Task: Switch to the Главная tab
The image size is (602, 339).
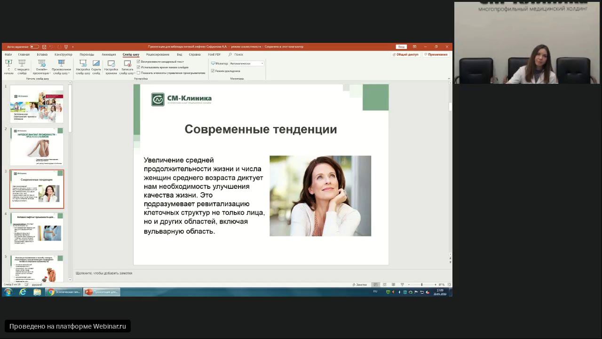Action: (24, 55)
